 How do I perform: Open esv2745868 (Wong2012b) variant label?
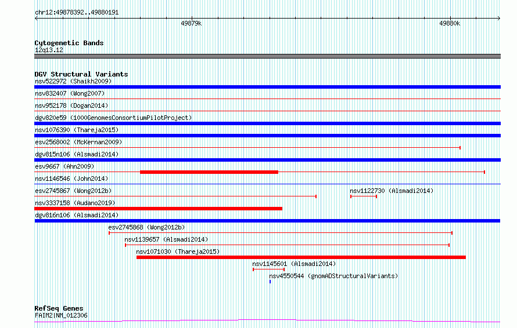click(x=146, y=227)
